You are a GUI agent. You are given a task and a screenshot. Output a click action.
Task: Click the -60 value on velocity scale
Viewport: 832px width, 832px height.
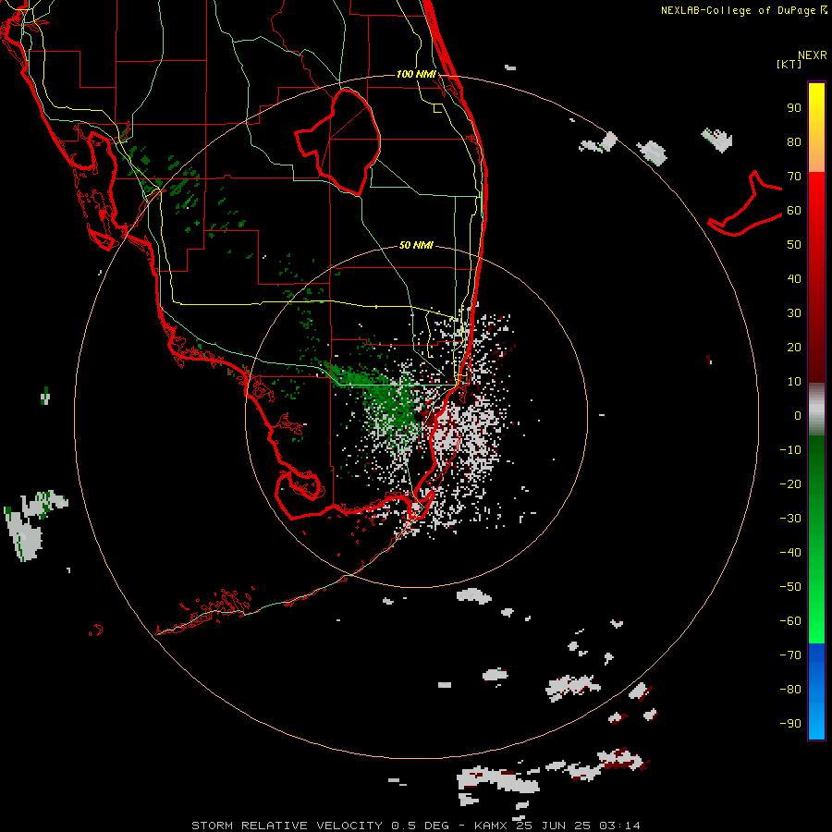[x=790, y=621]
